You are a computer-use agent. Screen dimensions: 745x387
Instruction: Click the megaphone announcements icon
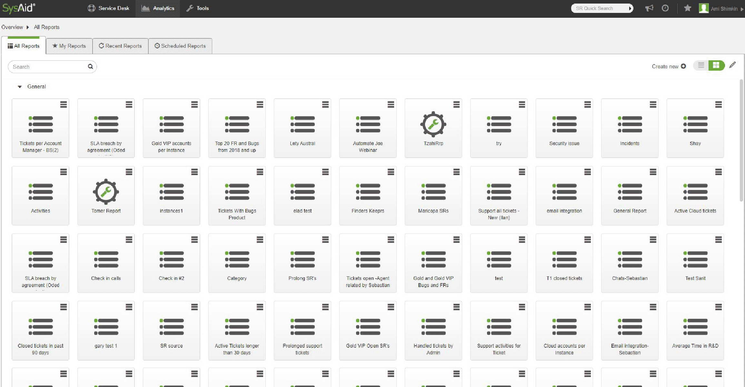649,8
